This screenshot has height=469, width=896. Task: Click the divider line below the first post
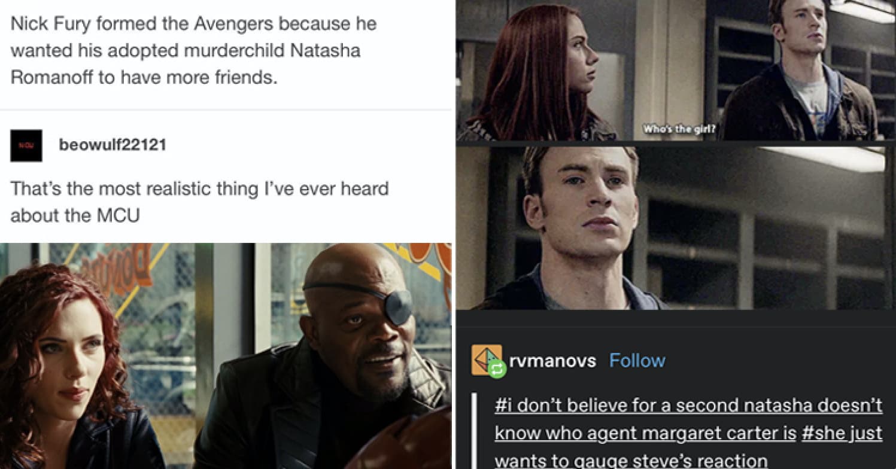pyautogui.click(x=226, y=109)
